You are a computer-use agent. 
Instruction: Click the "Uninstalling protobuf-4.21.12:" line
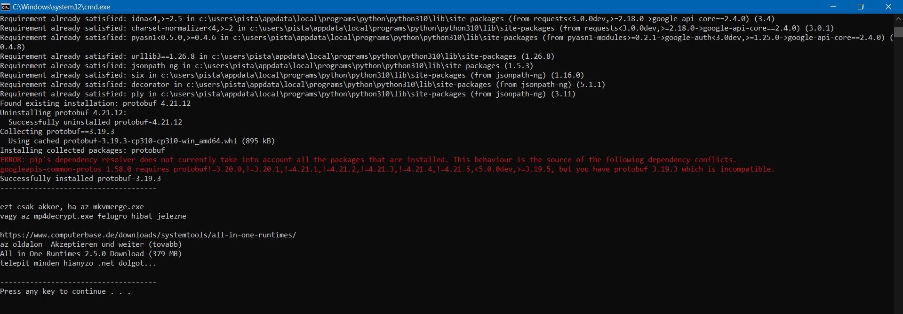click(x=63, y=113)
